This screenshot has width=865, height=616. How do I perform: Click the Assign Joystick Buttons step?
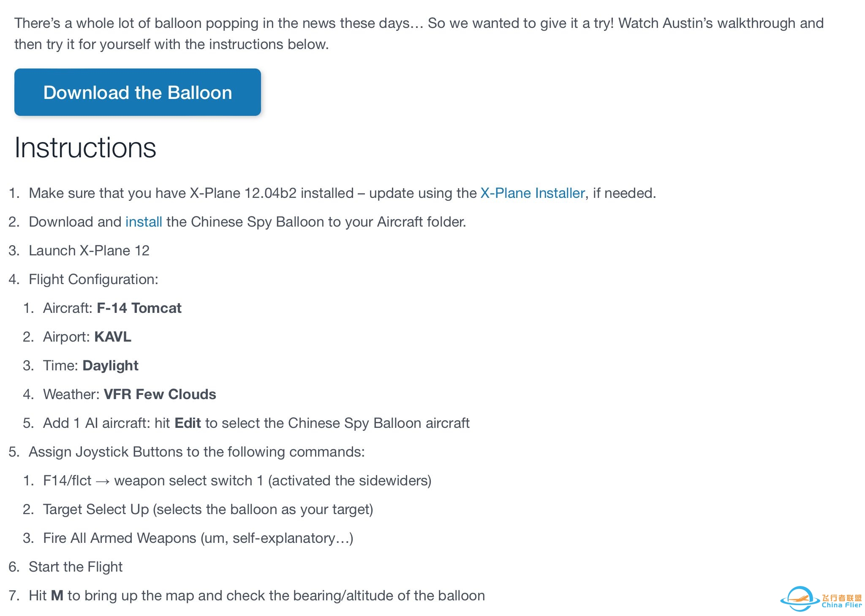pyautogui.click(x=196, y=452)
